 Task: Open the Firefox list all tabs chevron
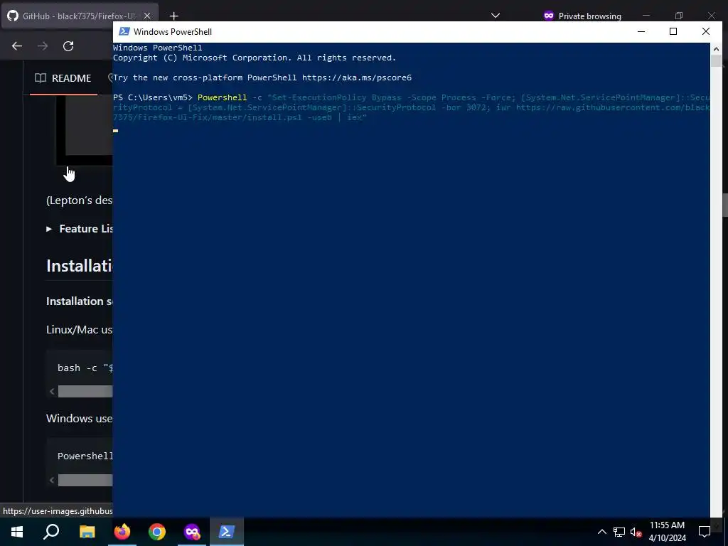[496, 16]
